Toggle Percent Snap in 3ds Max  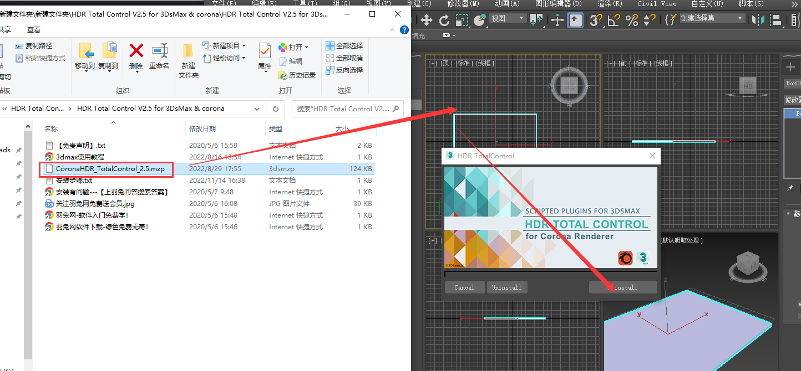tap(632, 20)
